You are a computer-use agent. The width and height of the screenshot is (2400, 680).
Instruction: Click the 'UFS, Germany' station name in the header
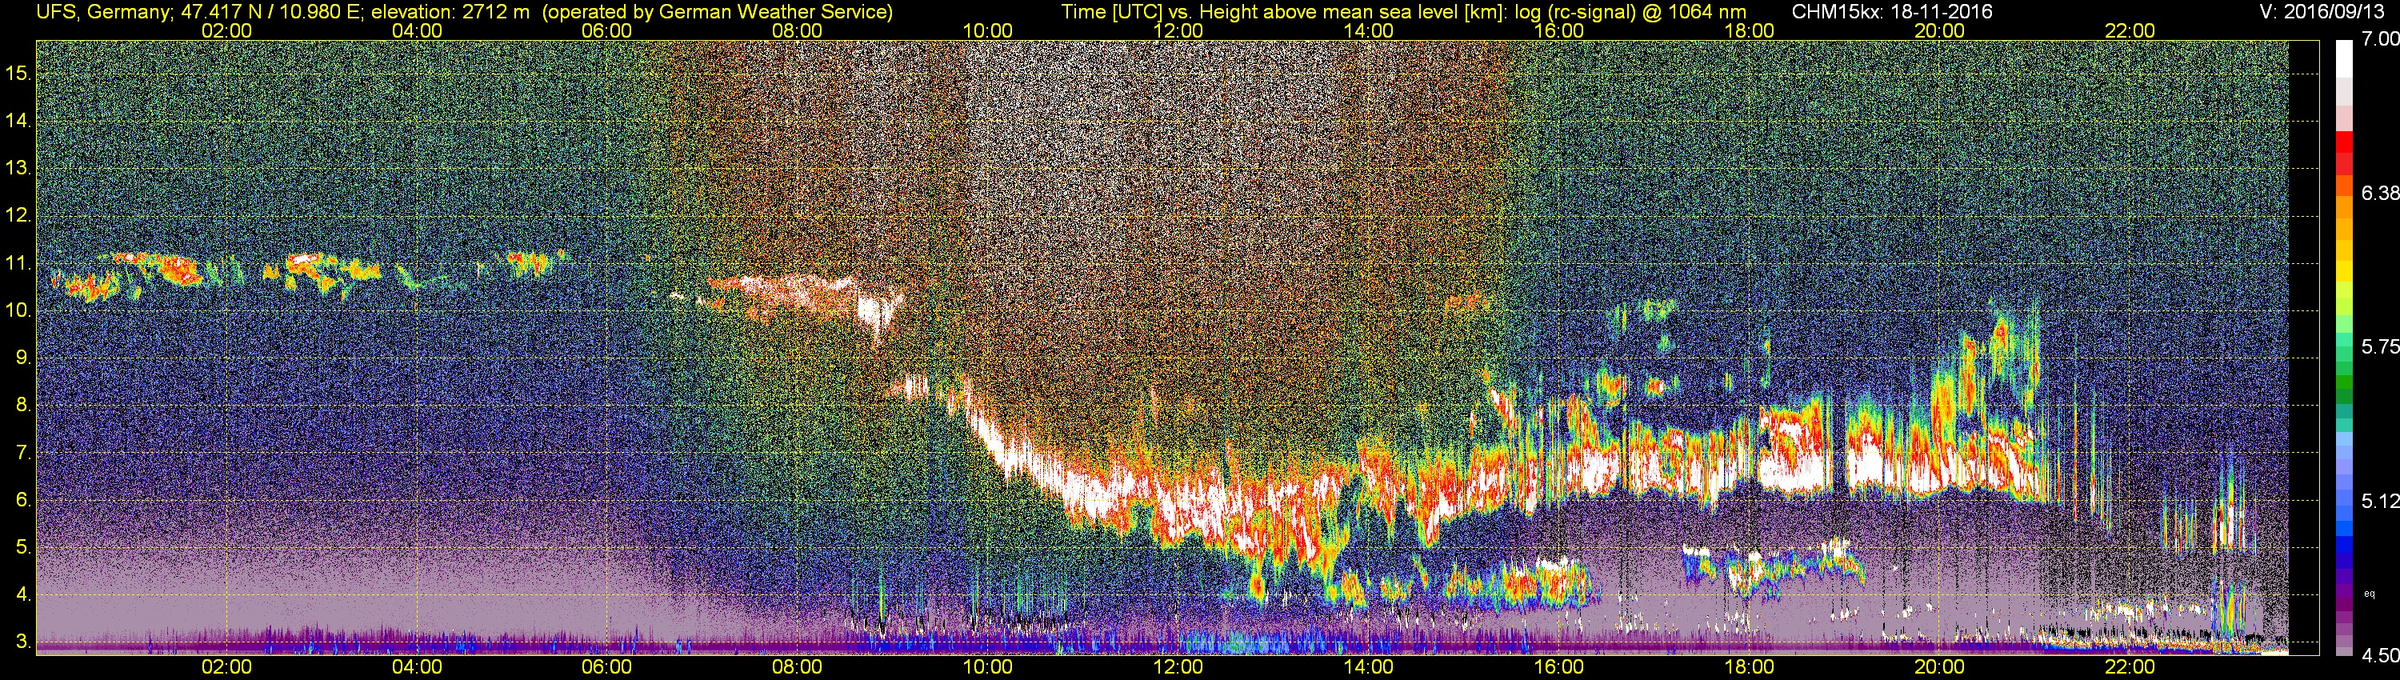tap(102, 12)
